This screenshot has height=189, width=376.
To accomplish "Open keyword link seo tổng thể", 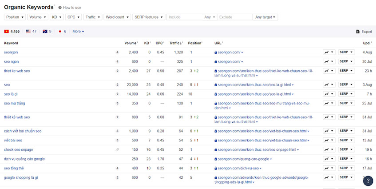I will click(x=14, y=168).
